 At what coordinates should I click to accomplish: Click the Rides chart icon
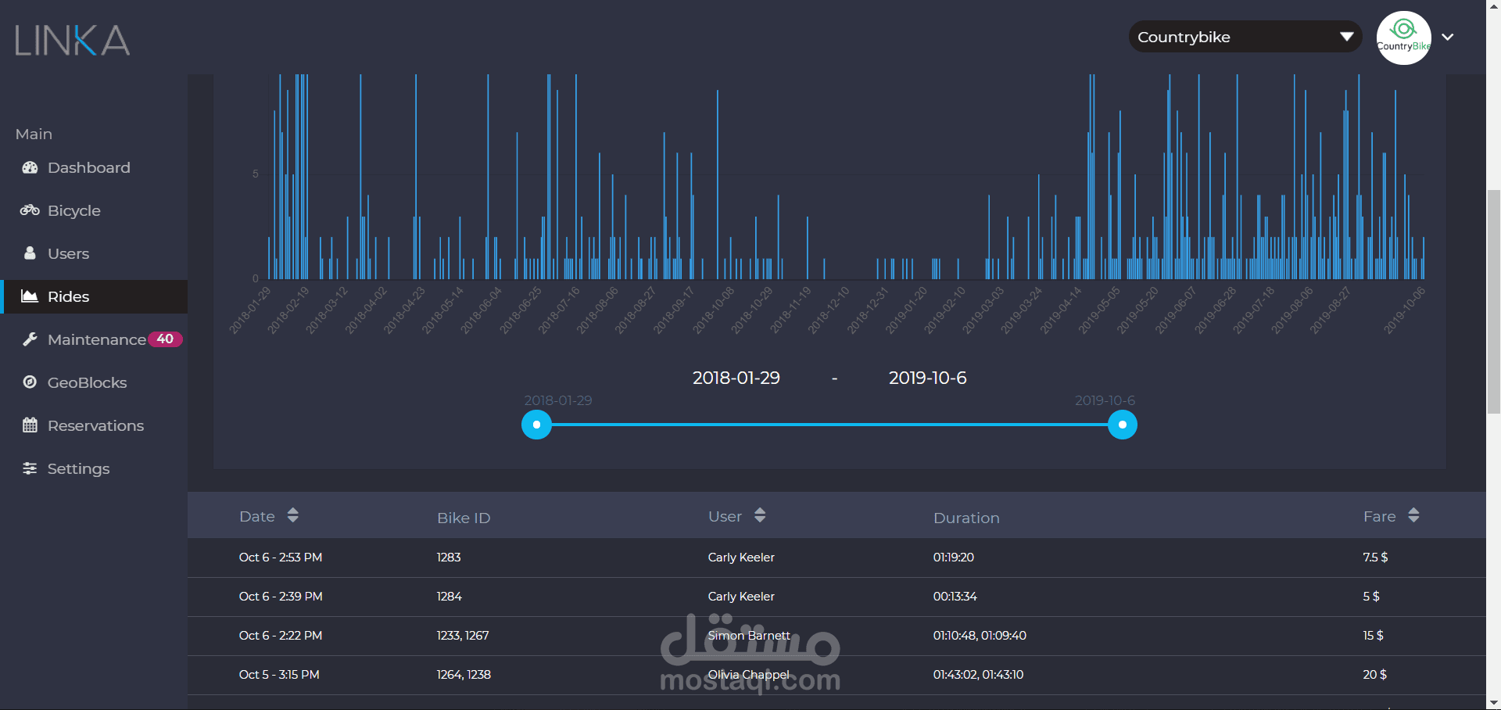point(30,296)
